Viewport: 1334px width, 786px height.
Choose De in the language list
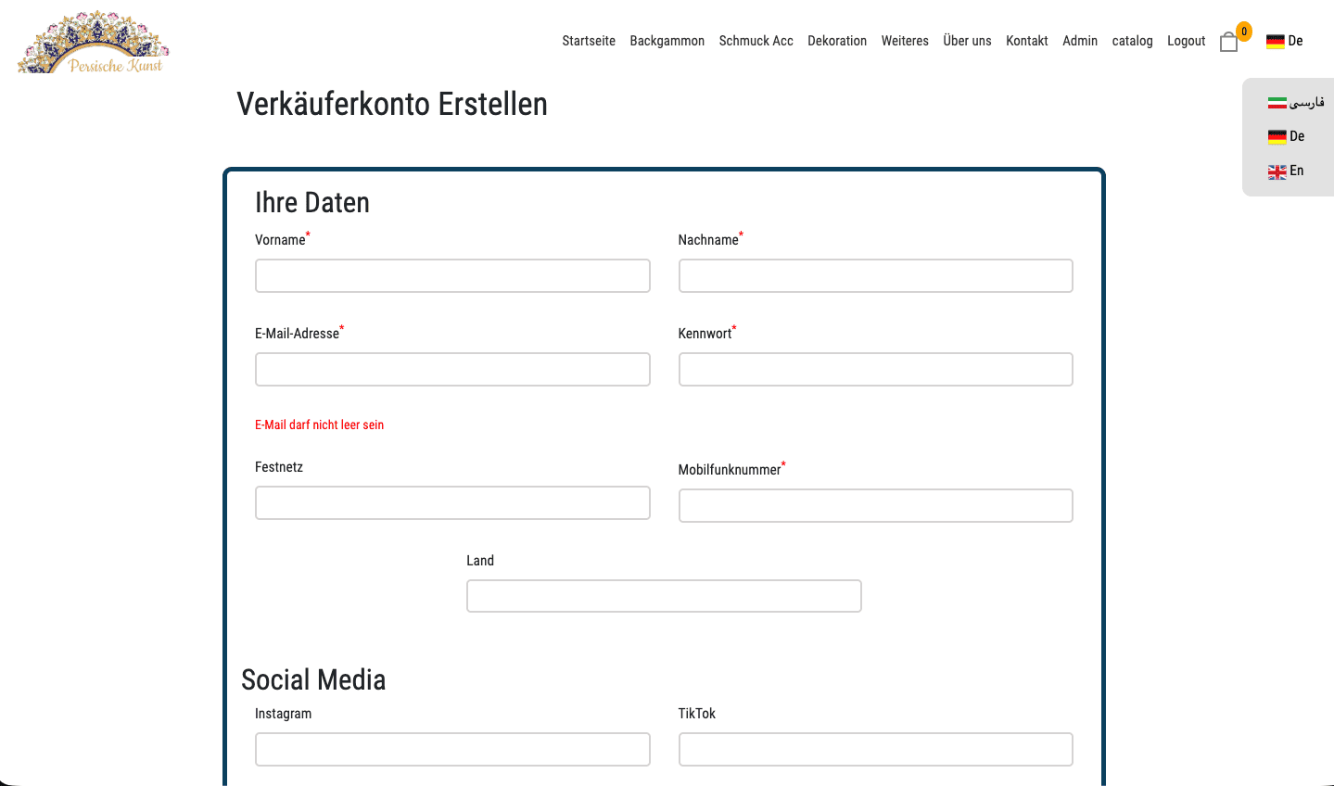1287,136
